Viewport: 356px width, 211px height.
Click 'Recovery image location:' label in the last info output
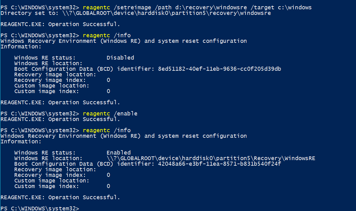pyautogui.click(x=55, y=169)
